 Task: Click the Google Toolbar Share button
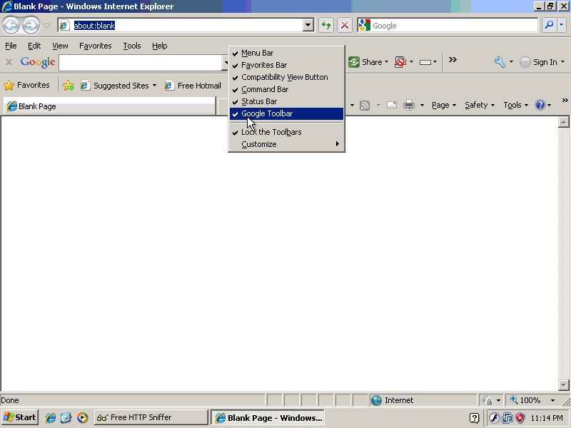pos(368,62)
